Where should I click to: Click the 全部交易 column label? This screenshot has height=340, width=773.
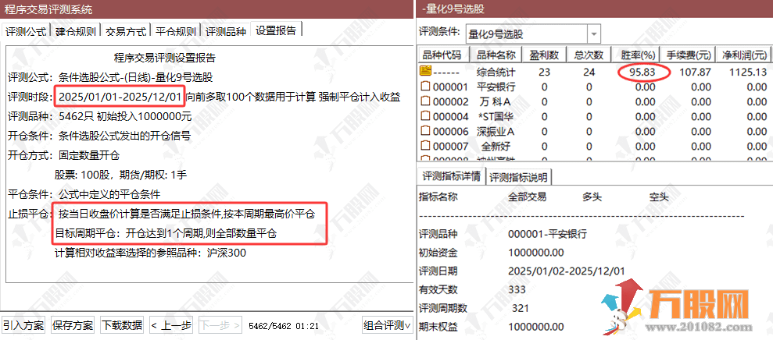tap(527, 197)
